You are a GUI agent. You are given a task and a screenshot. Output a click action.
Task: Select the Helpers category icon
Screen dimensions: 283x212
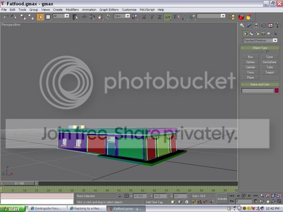[269, 33]
